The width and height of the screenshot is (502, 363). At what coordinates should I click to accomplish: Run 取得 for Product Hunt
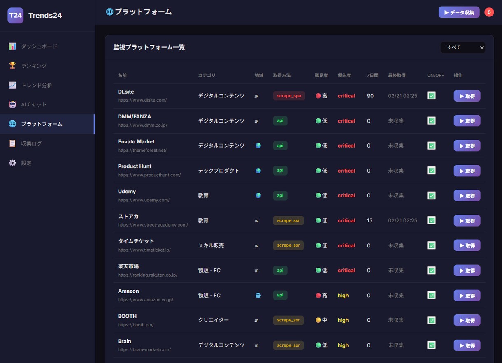[467, 171]
